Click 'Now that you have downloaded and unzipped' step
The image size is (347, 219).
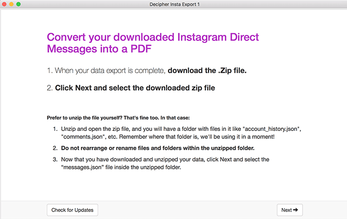165,163
